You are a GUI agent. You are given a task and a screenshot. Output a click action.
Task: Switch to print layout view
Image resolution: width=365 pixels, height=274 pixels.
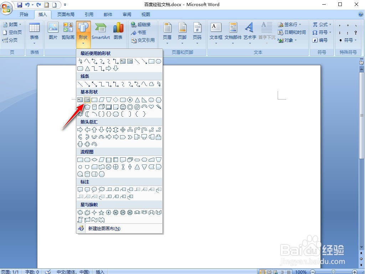pyautogui.click(x=263, y=272)
